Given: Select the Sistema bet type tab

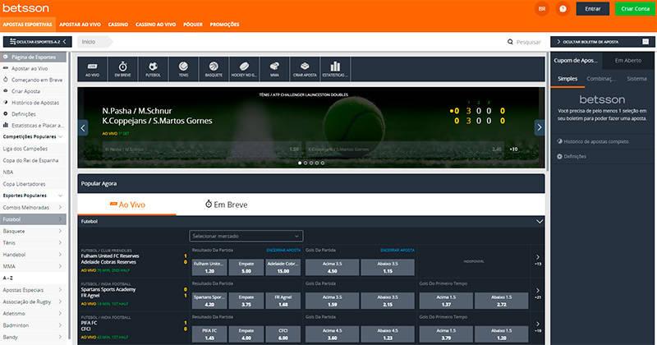Looking at the screenshot, I should coord(637,79).
